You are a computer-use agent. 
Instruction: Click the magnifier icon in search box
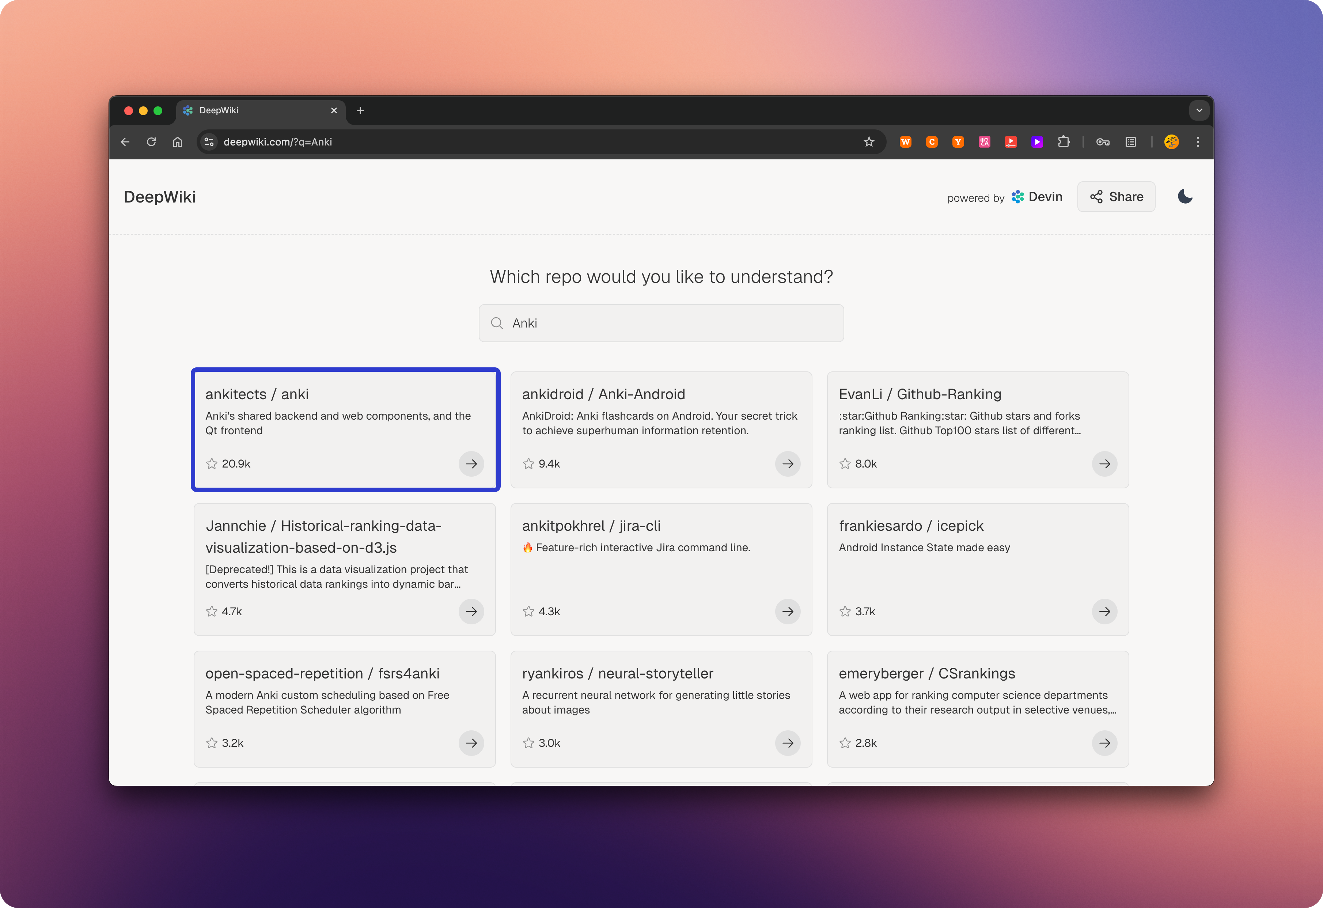497,323
